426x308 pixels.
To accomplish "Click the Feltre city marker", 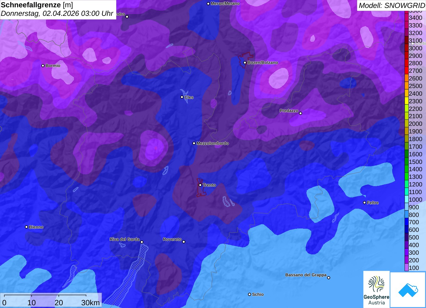I will point(365,203).
